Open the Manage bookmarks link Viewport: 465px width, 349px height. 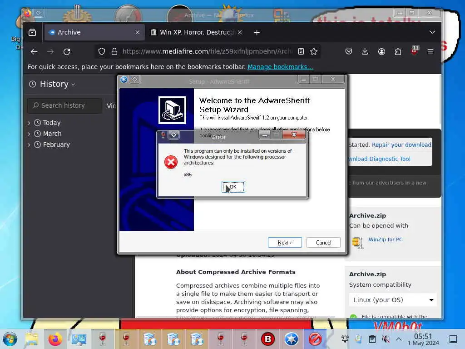[280, 67]
